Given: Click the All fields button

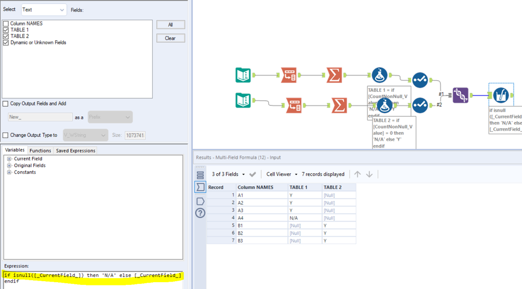Looking at the screenshot, I should click(x=170, y=25).
